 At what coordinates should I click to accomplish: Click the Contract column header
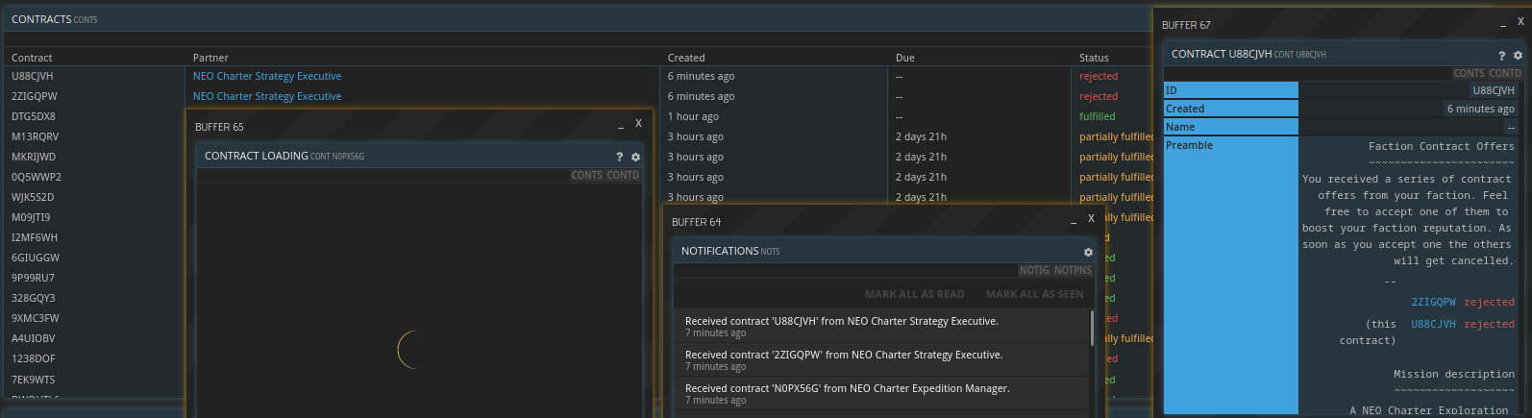[x=32, y=58]
